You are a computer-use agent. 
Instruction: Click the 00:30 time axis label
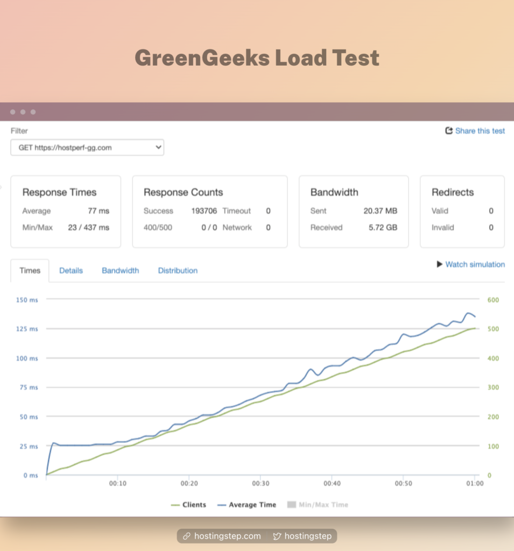(x=260, y=484)
